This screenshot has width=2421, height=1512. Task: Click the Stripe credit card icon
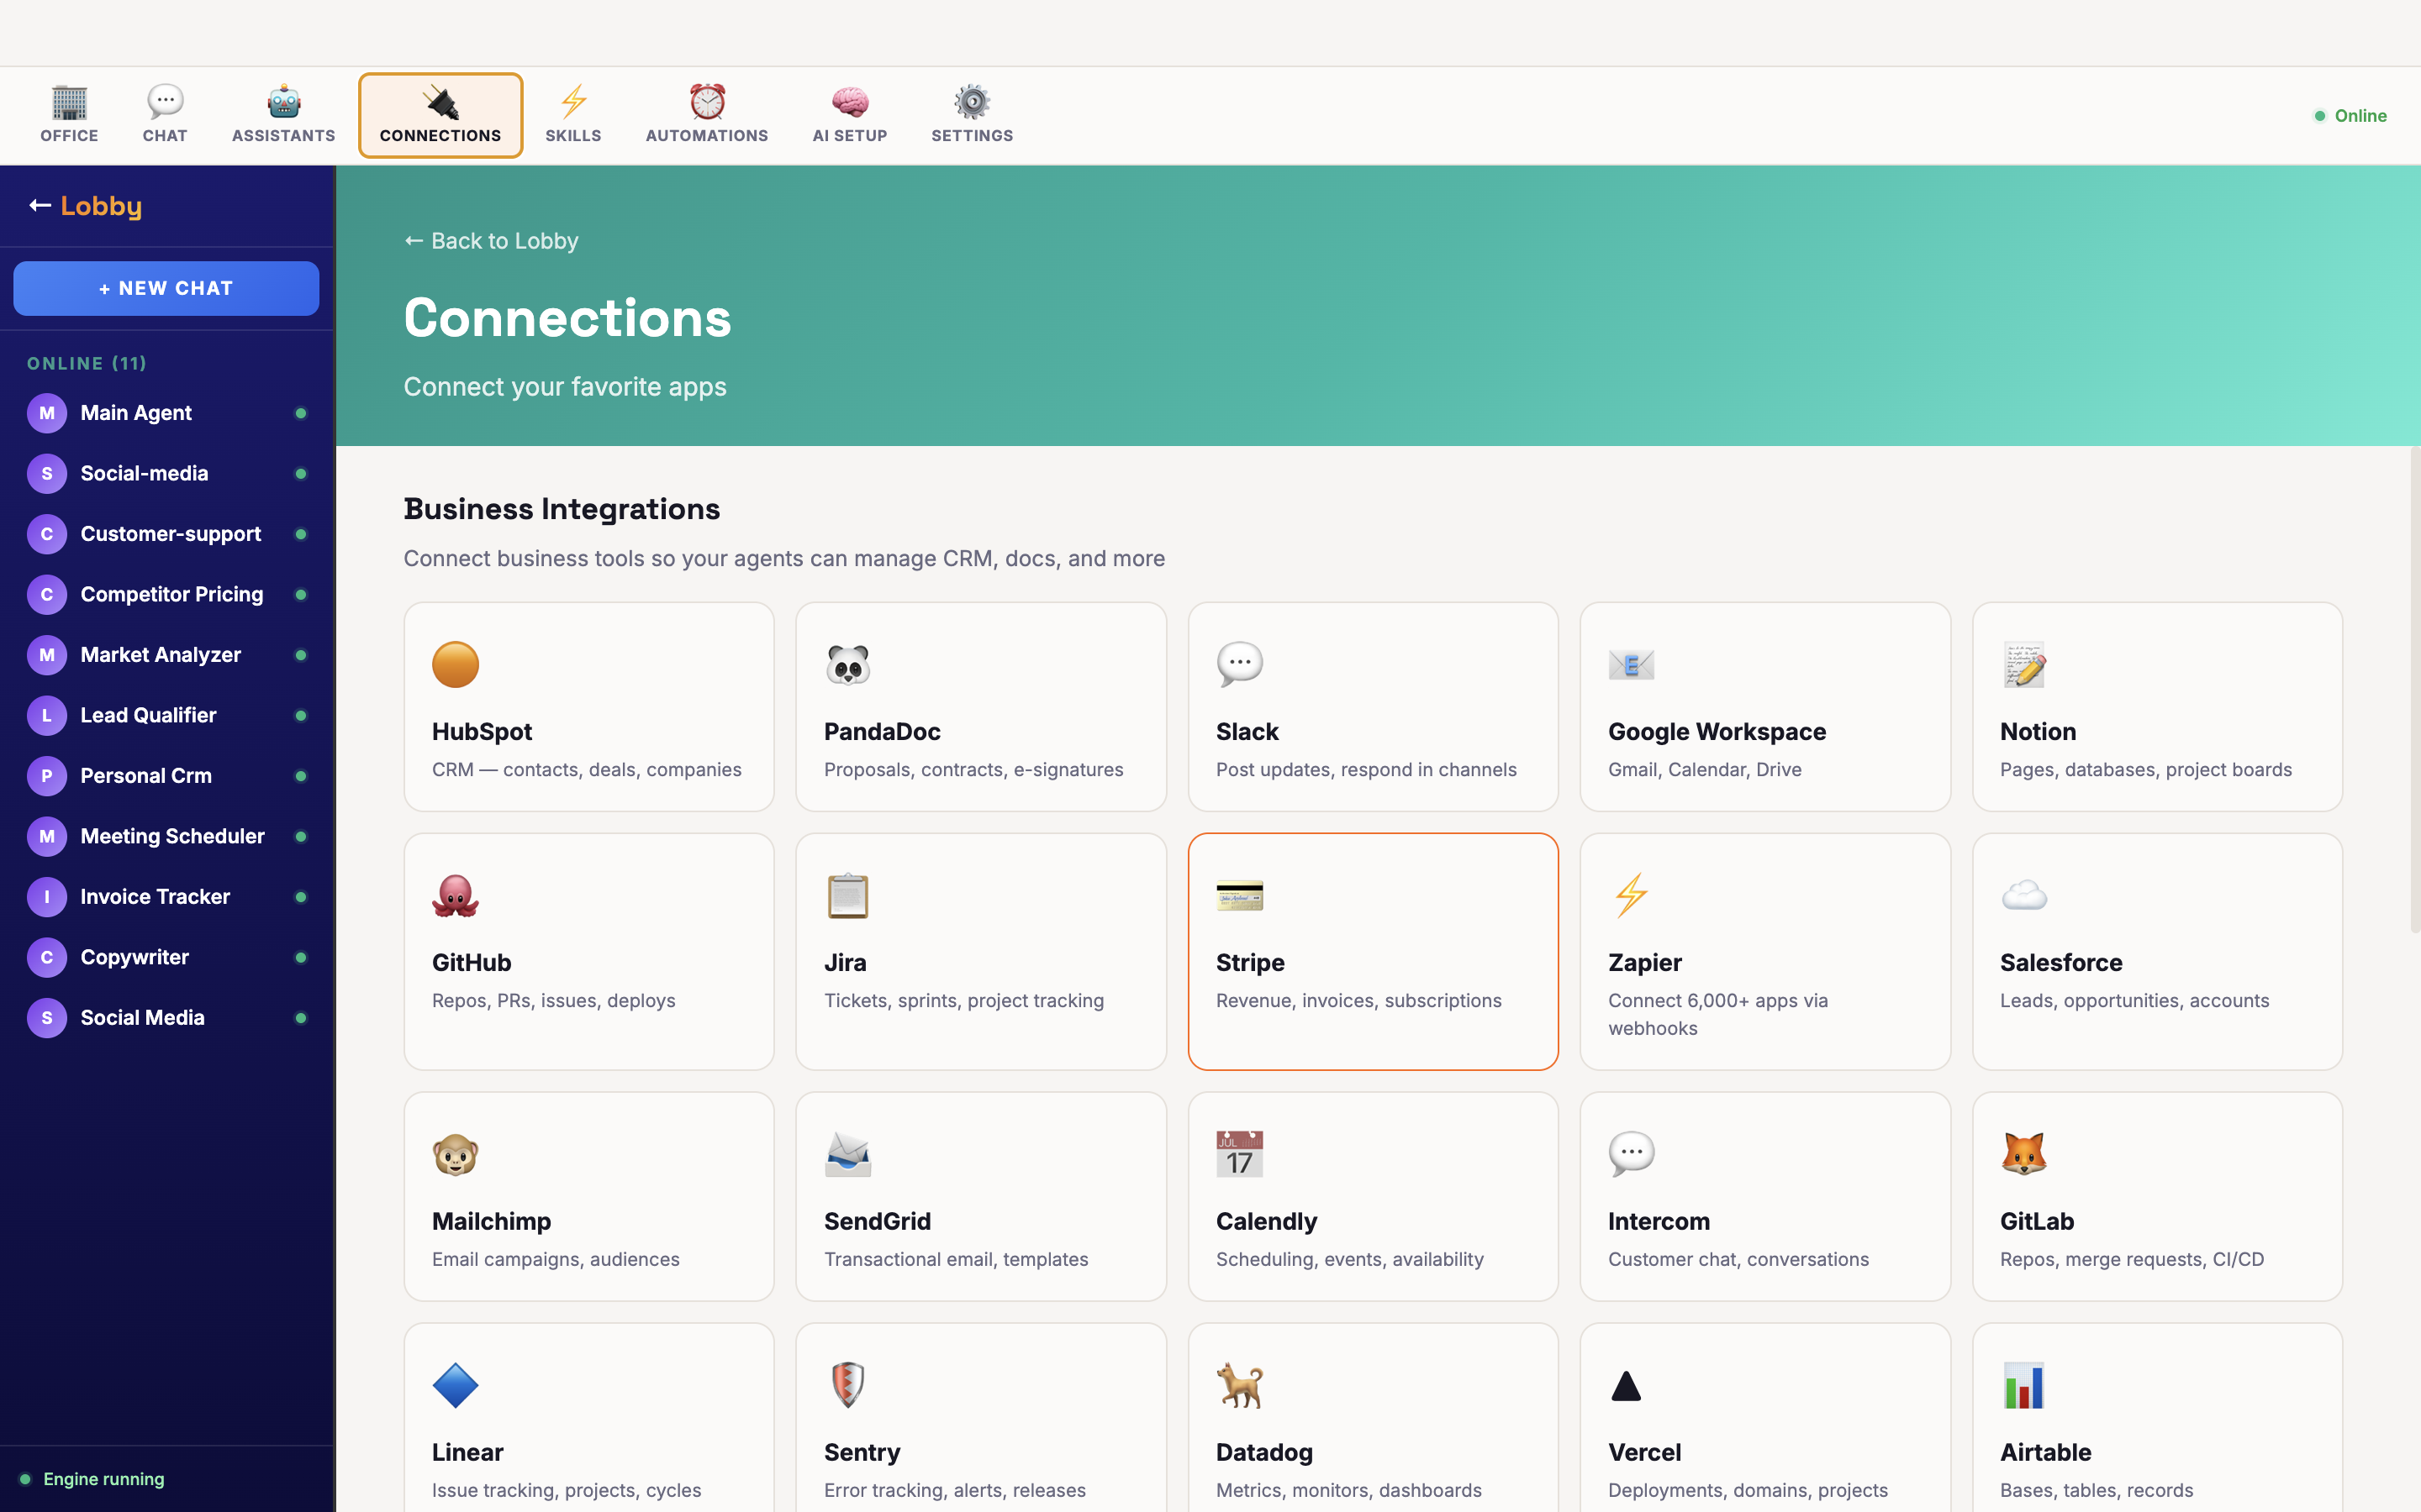(1240, 895)
